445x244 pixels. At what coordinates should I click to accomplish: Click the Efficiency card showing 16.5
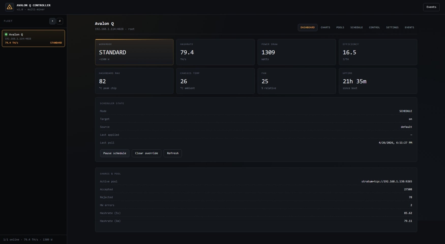coord(378,52)
